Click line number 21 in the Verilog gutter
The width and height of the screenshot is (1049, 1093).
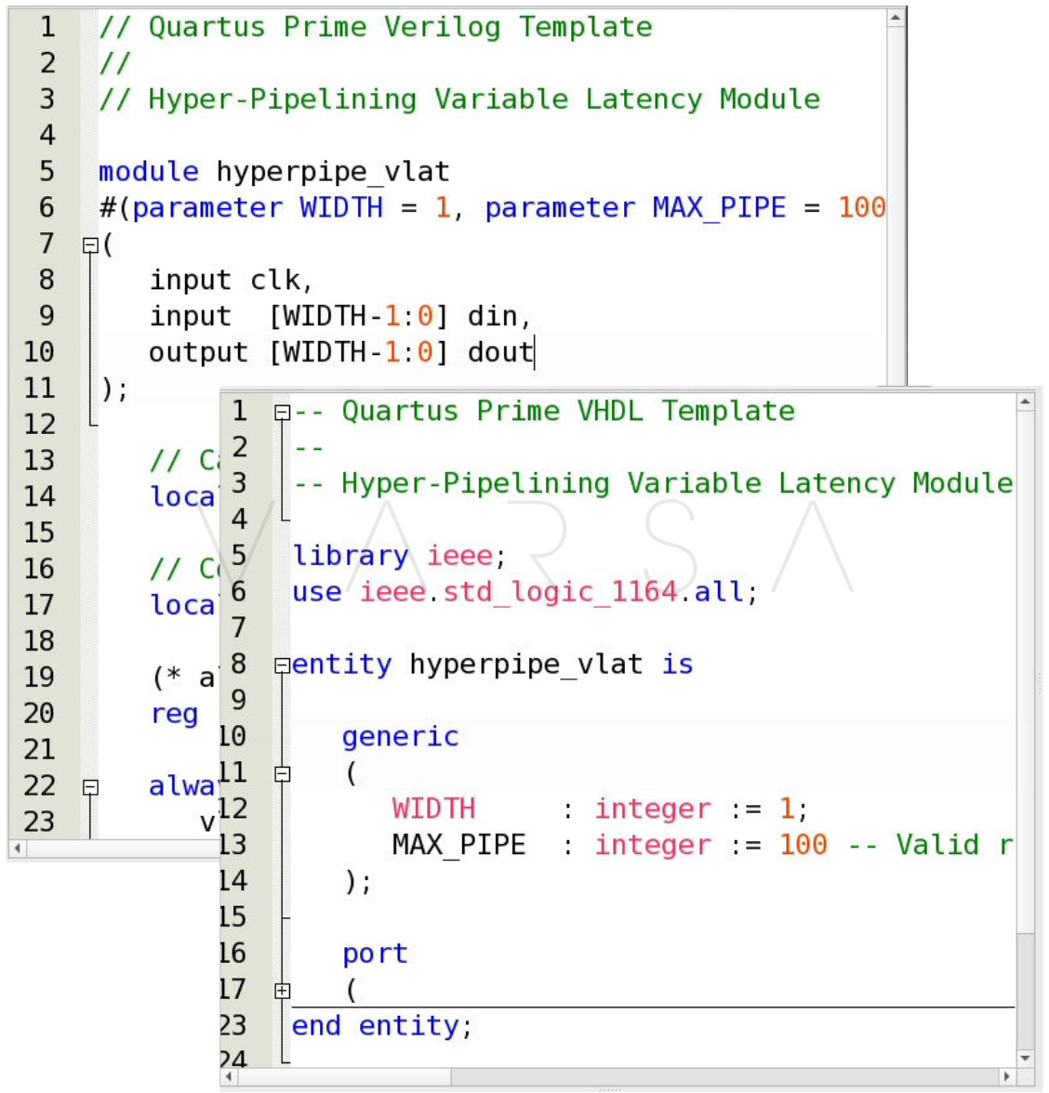tap(39, 749)
